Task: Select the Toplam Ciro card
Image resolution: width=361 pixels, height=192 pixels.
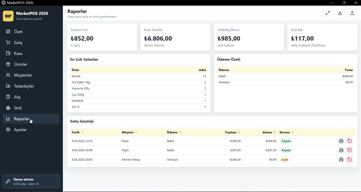Action: (x=102, y=37)
